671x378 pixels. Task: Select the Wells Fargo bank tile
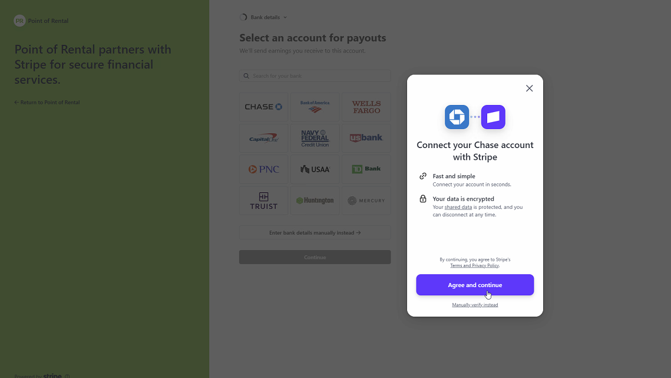coord(366,107)
